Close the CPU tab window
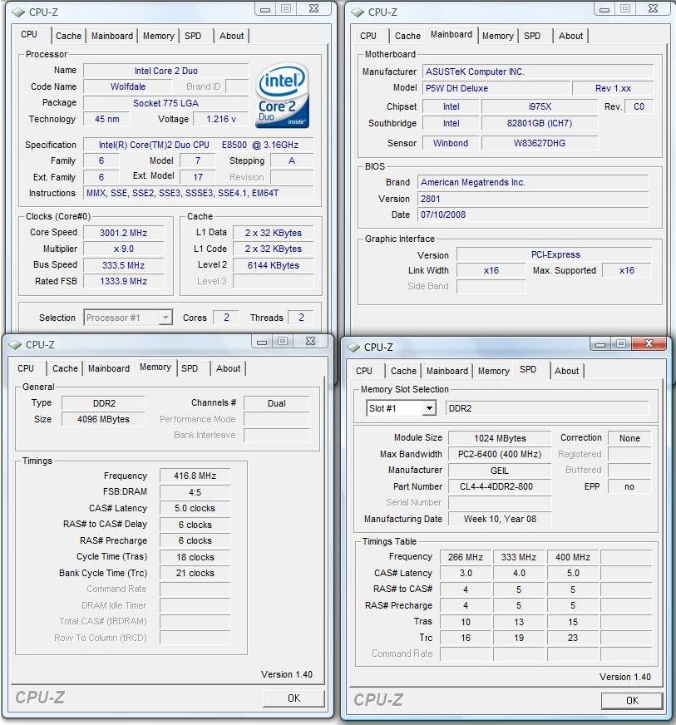This screenshot has height=725, width=676. (313, 9)
